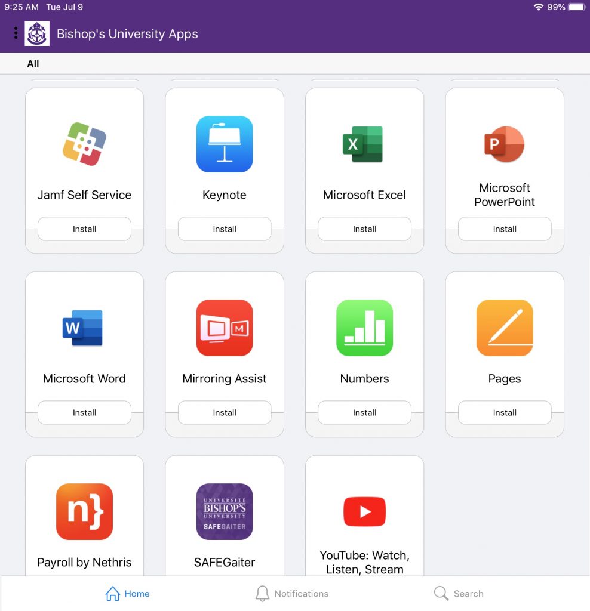Open the three-dot menu in header

click(16, 33)
